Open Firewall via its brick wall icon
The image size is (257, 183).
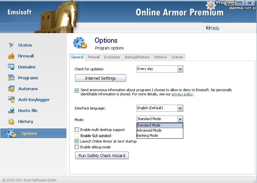pyautogui.click(x=11, y=56)
